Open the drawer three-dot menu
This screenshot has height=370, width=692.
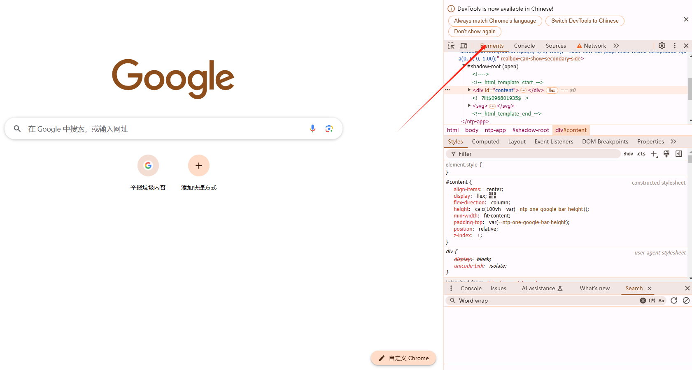[451, 288]
